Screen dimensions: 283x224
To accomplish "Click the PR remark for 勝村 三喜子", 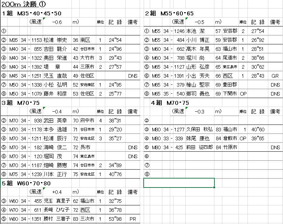I will click(133, 219).
